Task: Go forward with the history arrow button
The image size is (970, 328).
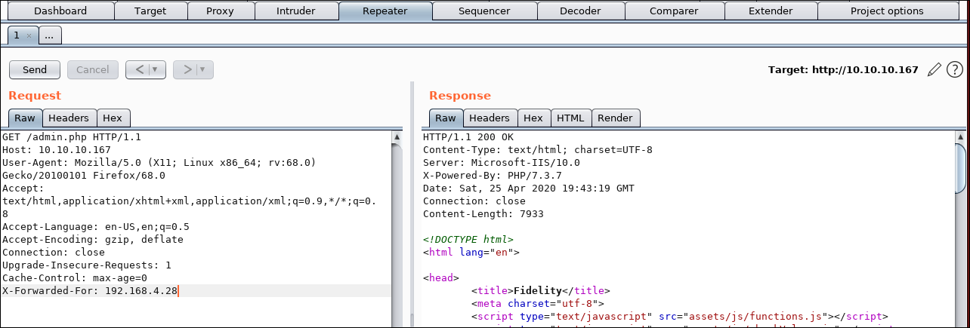Action: (187, 69)
